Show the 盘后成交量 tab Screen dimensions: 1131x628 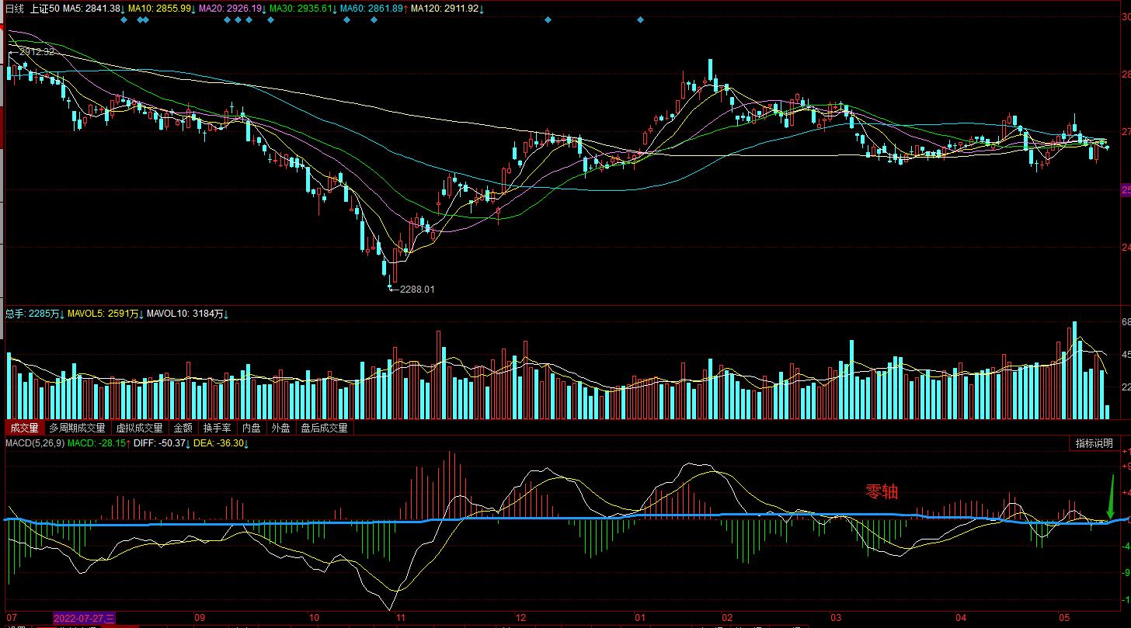click(x=325, y=428)
